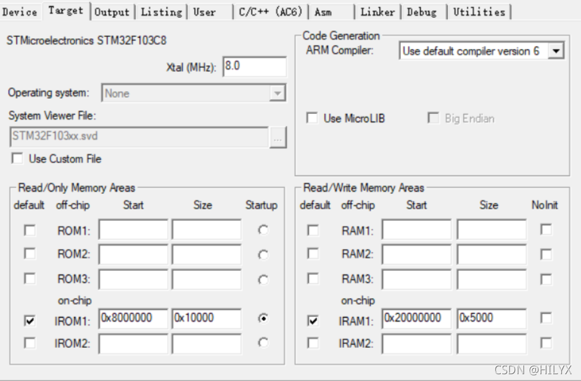The height and width of the screenshot is (381, 581).
Task: Open the C/C++ (AC6) tab
Action: 271,12
